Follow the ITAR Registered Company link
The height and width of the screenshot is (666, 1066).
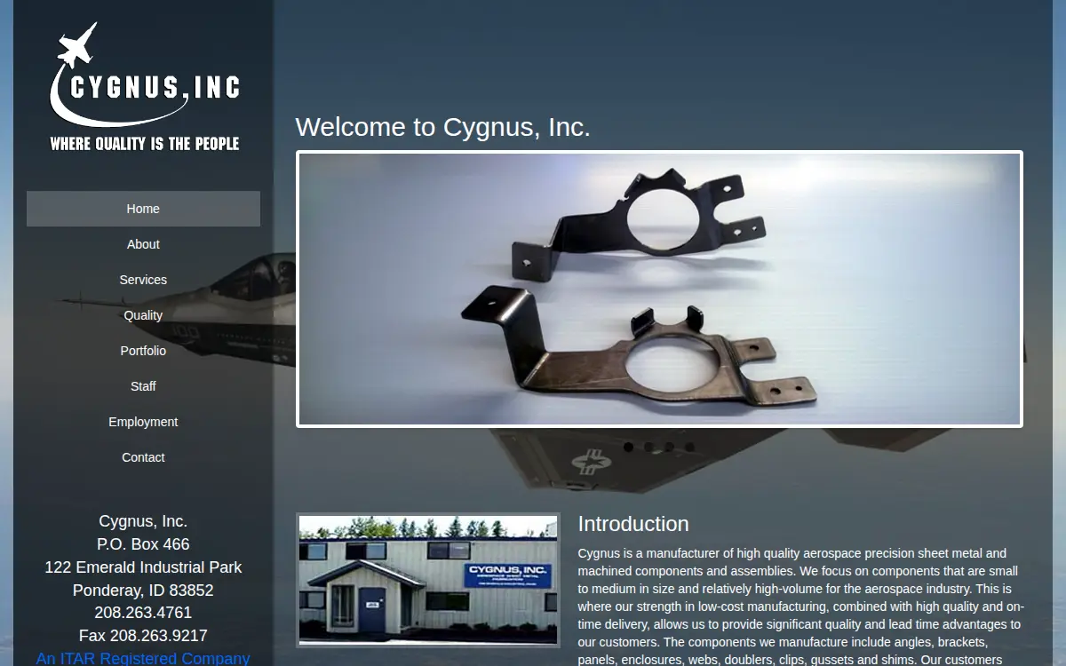click(x=143, y=658)
